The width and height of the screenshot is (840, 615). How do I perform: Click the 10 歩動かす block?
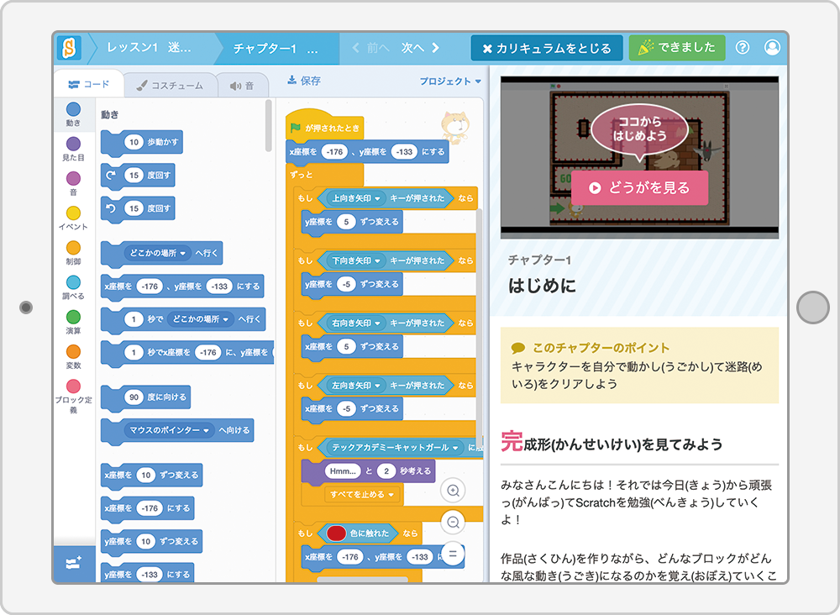pyautogui.click(x=142, y=142)
